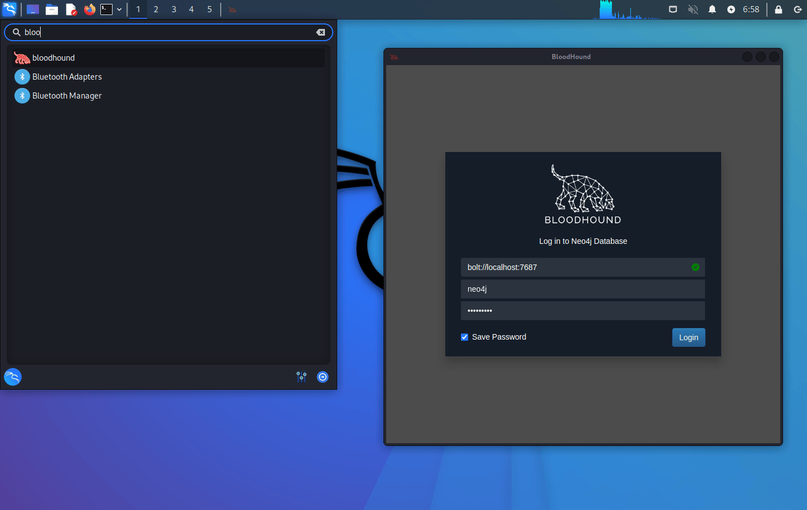
Task: Open the file manager in the panel
Action: click(52, 9)
